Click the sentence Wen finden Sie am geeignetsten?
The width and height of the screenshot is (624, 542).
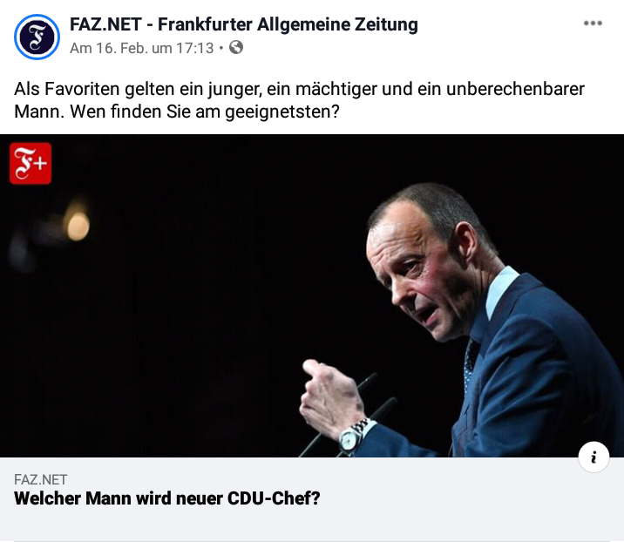(205, 112)
